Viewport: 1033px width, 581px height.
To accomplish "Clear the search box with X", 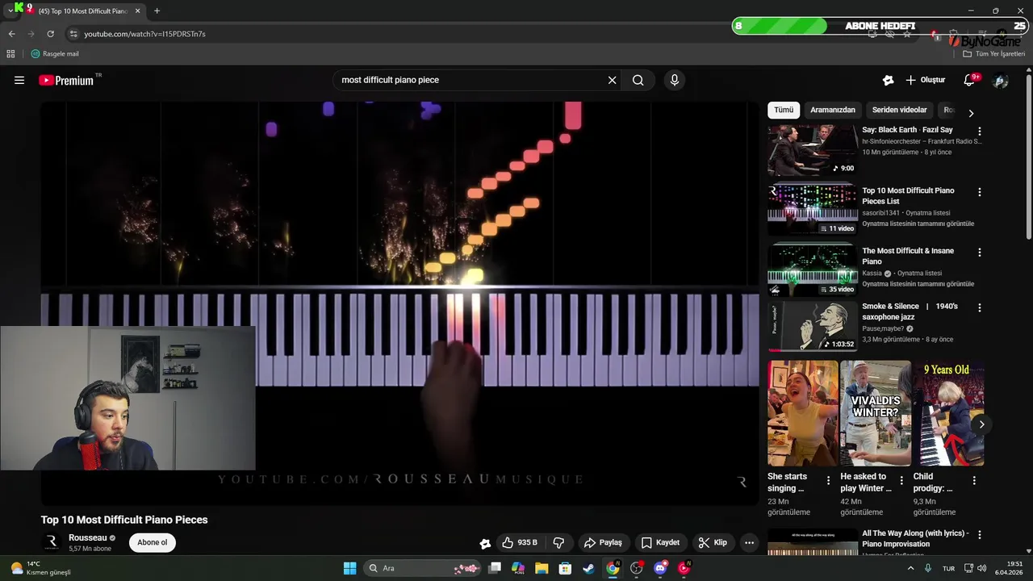I will click(x=612, y=80).
